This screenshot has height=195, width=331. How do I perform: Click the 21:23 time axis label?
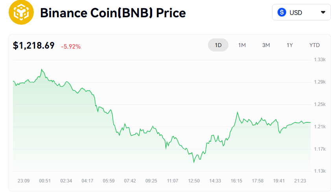300,180
